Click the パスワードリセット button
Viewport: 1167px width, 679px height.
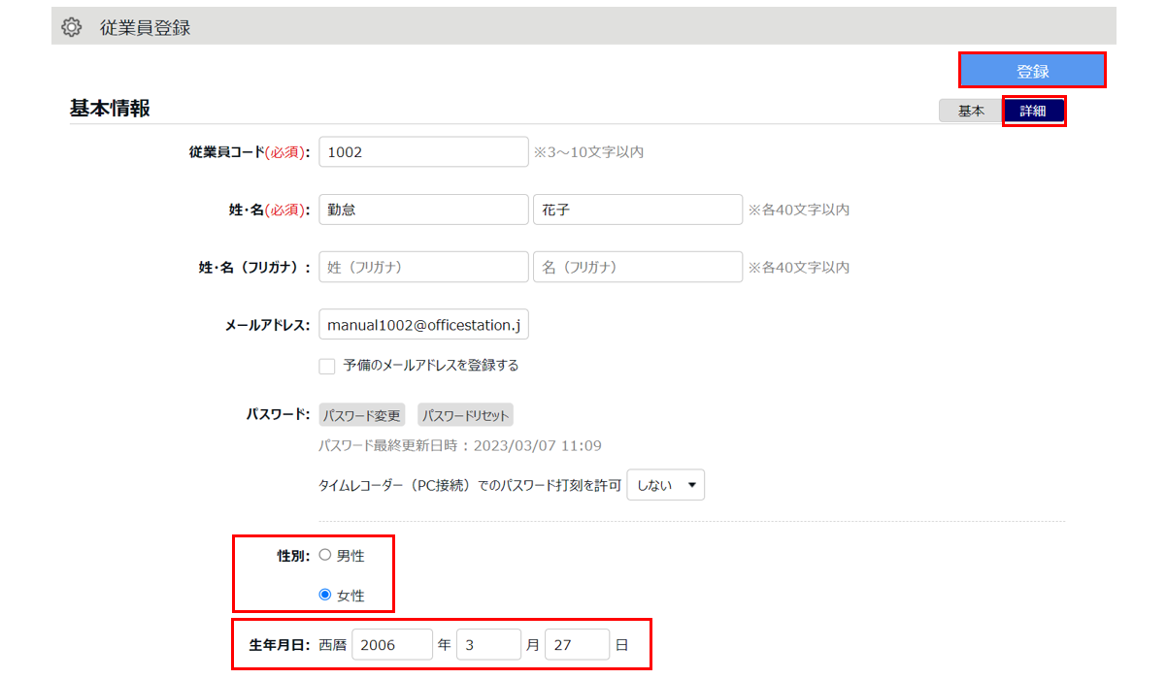point(465,415)
